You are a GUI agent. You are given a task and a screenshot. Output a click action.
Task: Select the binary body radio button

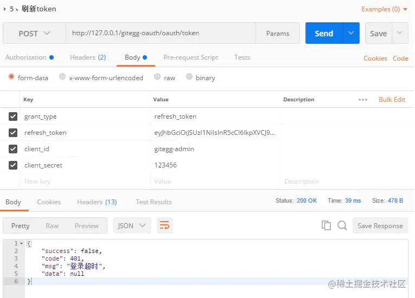[189, 77]
